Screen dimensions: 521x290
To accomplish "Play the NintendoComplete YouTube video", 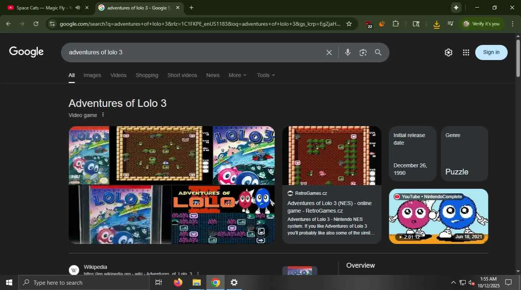I will click(x=438, y=216).
